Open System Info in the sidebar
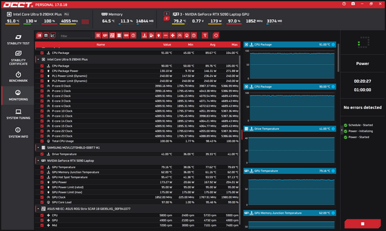Image resolution: width=386 pixels, height=231 pixels. [18, 132]
